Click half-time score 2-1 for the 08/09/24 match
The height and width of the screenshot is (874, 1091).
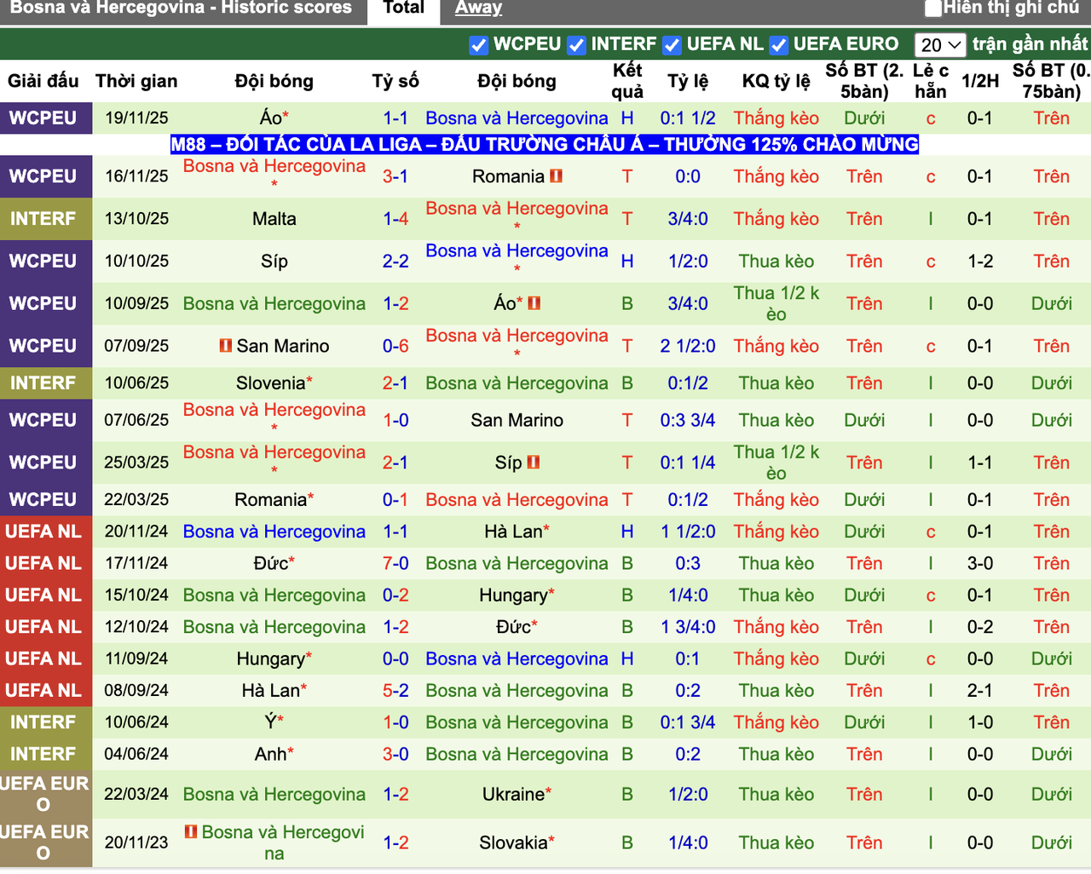point(980,691)
